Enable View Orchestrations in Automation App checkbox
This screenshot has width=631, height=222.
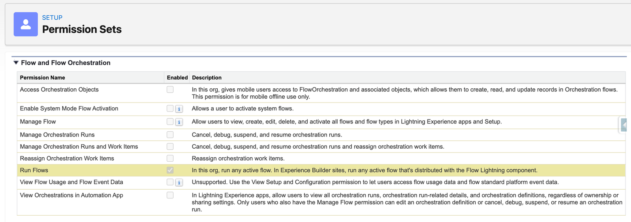(170, 195)
